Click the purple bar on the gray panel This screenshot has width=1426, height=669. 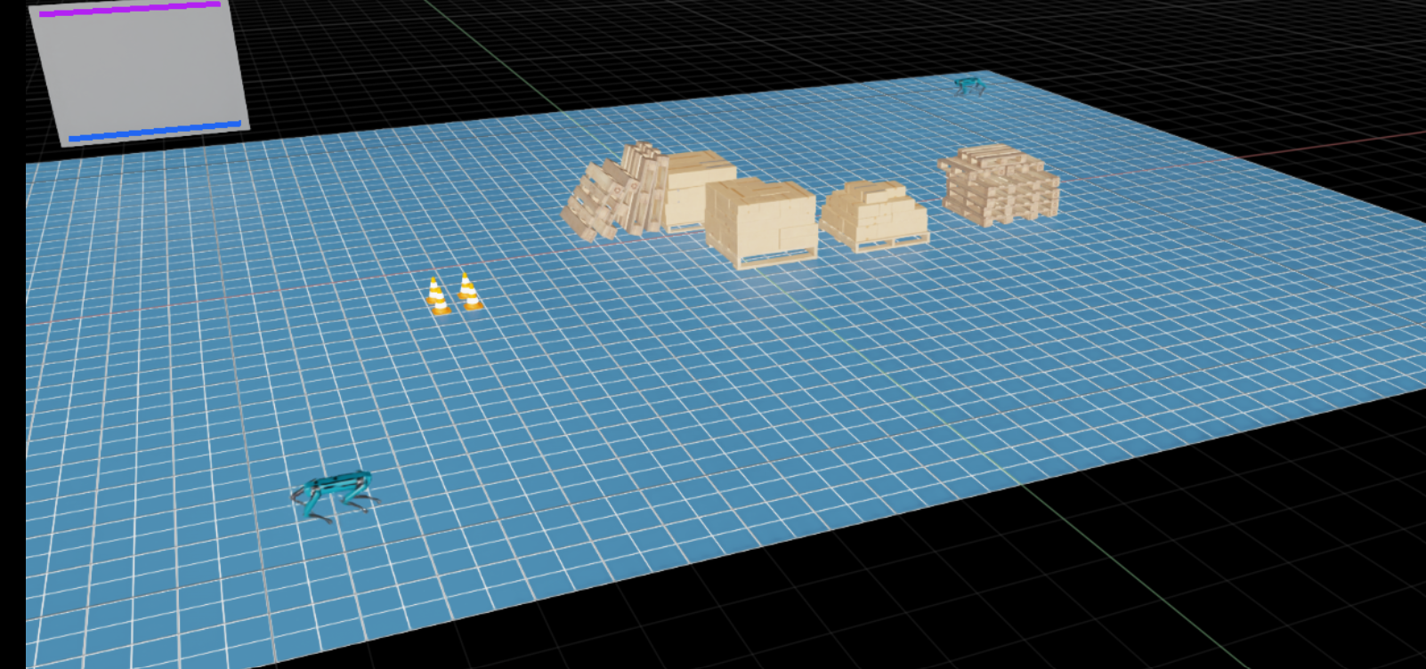point(129,9)
